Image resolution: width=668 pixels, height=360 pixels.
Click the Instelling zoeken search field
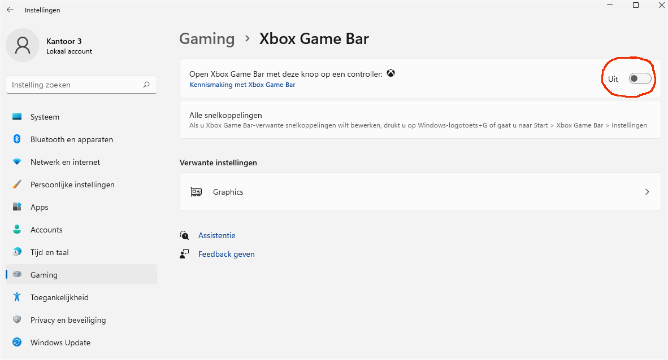(81, 85)
